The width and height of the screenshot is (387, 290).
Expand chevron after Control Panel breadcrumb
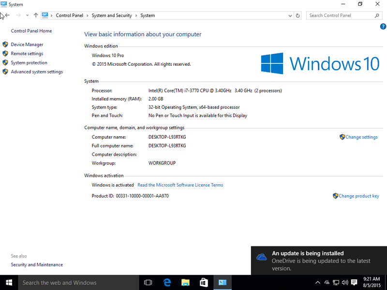click(x=88, y=15)
